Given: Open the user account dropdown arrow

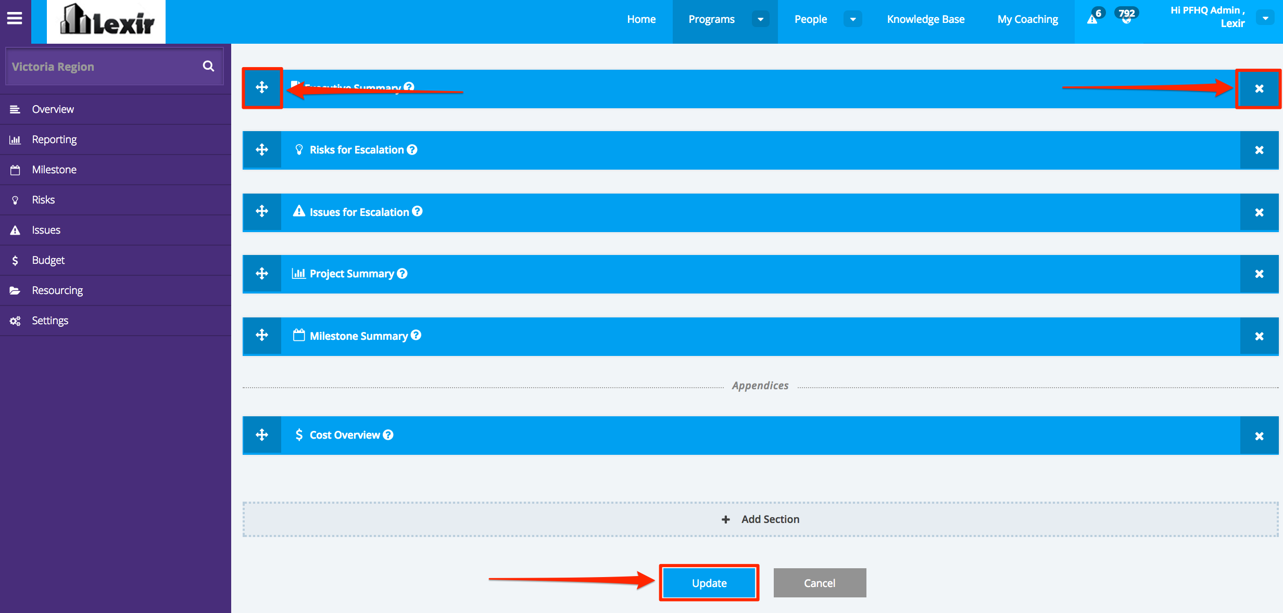Looking at the screenshot, I should click(1265, 18).
